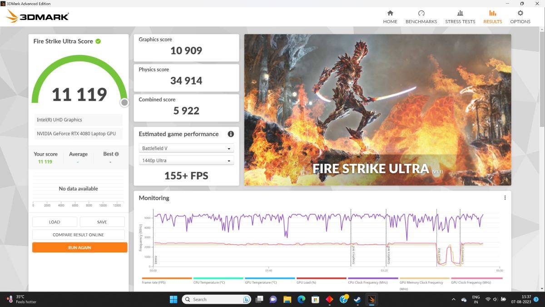Image resolution: width=545 pixels, height=307 pixels.
Task: Expand the Battlefield V game dropdown
Action: pyautogui.click(x=186, y=149)
